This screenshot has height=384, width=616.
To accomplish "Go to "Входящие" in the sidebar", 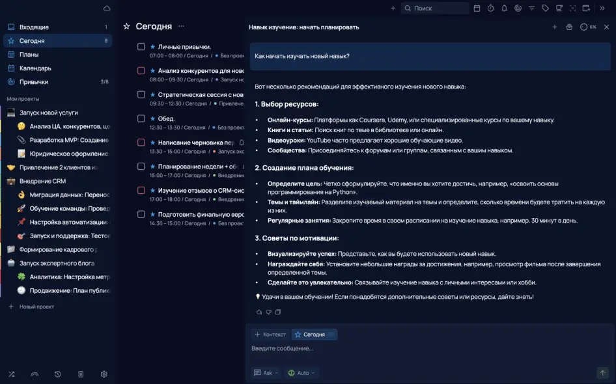I will pyautogui.click(x=34, y=27).
